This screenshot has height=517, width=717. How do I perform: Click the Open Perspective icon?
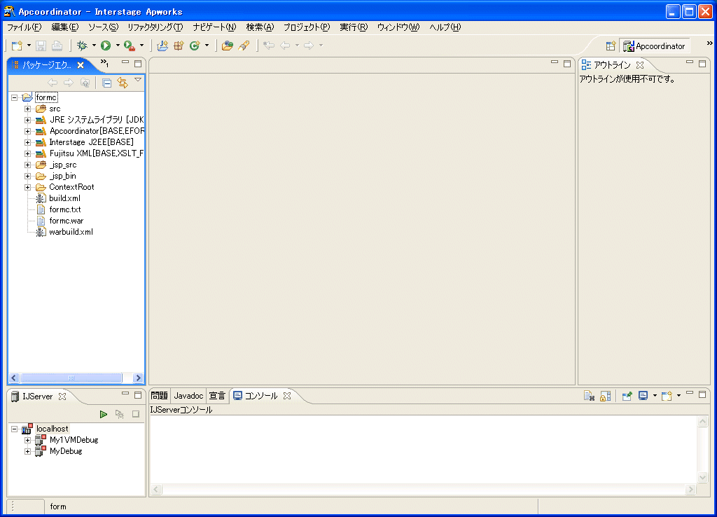tap(611, 46)
